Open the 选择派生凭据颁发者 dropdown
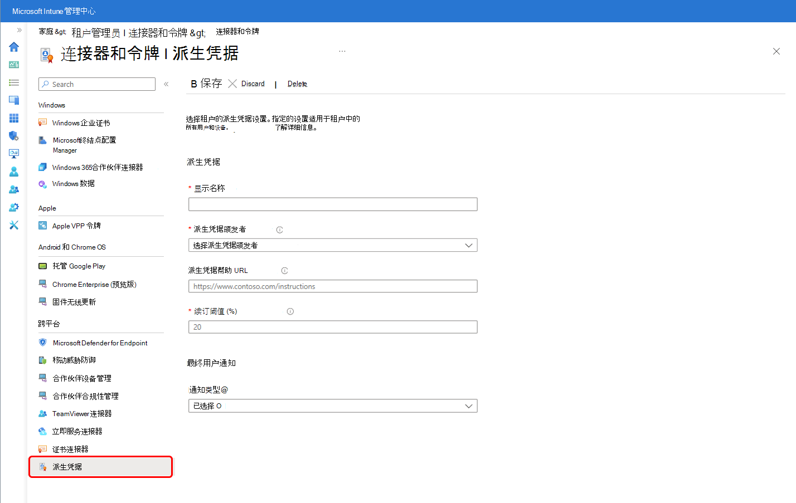This screenshot has width=796, height=503. pos(333,245)
